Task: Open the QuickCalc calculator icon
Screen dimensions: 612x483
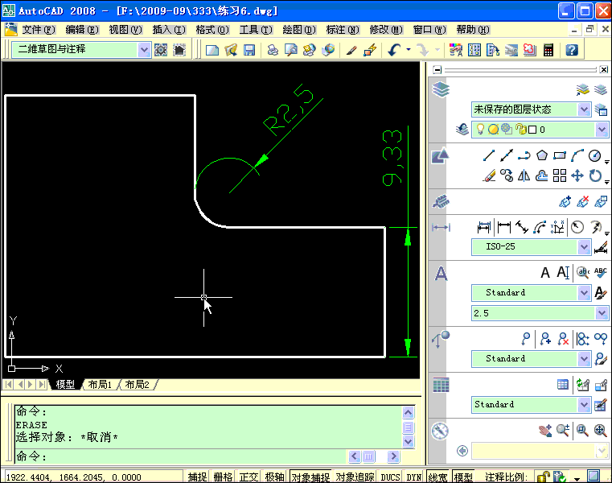Action: [x=548, y=50]
